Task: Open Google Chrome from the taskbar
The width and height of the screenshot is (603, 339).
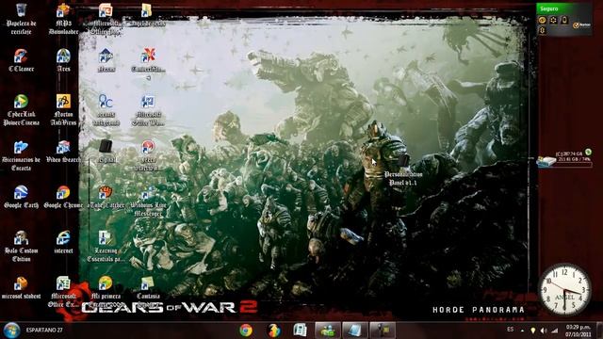Action: tap(246, 331)
